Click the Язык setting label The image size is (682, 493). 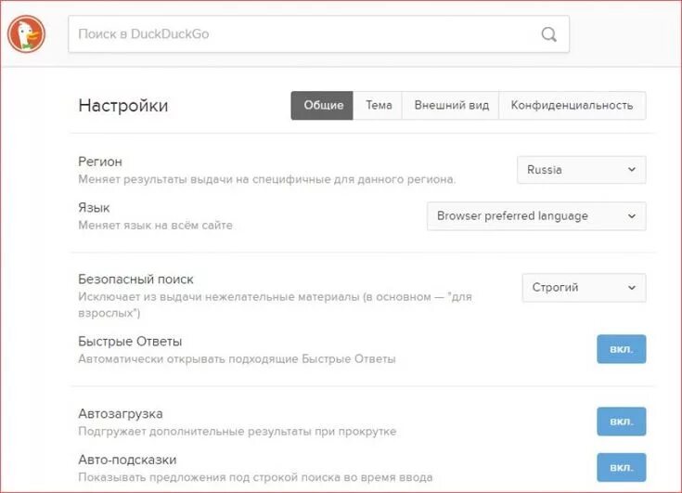point(94,208)
